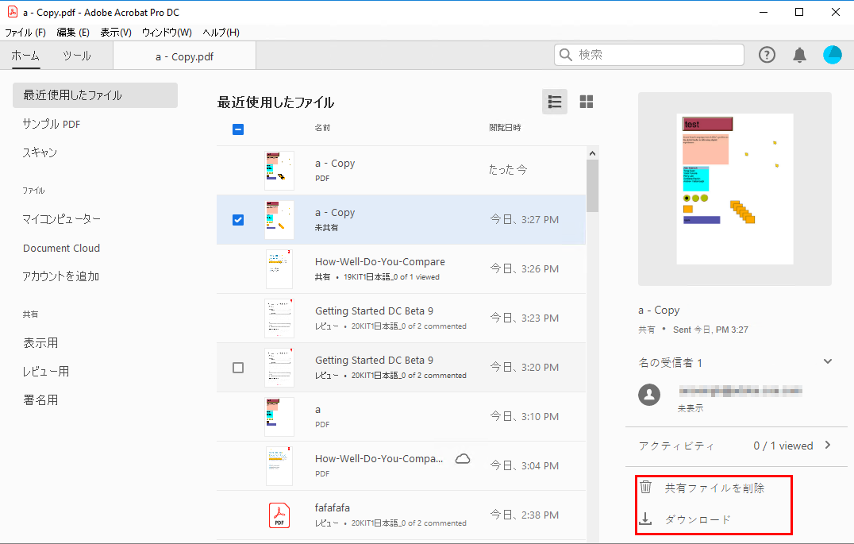Click the ダウンロード option
Screen dimensions: 854x544
[698, 519]
